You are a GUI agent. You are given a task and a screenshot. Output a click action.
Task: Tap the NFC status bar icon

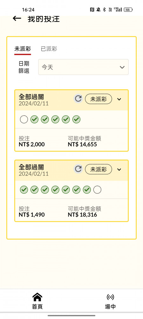tap(92, 10)
